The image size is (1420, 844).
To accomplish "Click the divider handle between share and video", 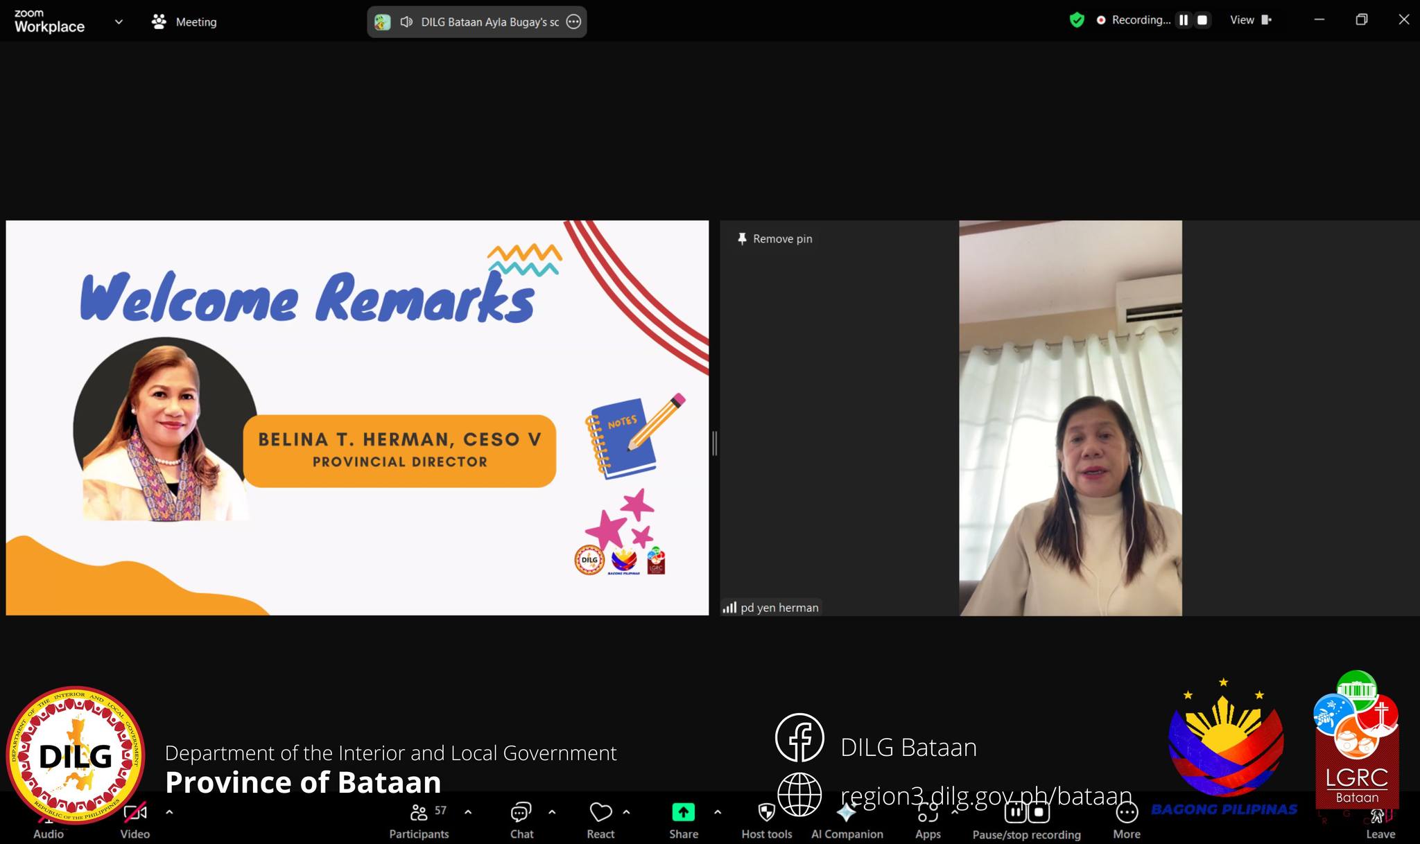I will click(714, 443).
